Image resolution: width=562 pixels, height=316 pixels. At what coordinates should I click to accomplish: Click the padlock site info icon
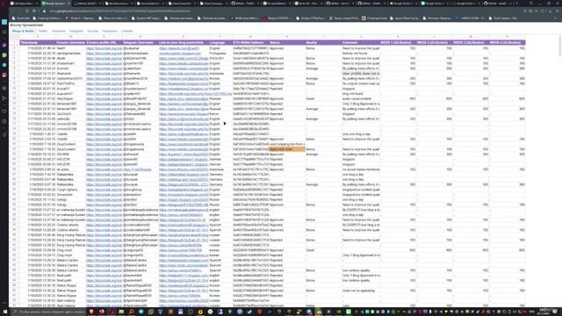tap(45, 11)
